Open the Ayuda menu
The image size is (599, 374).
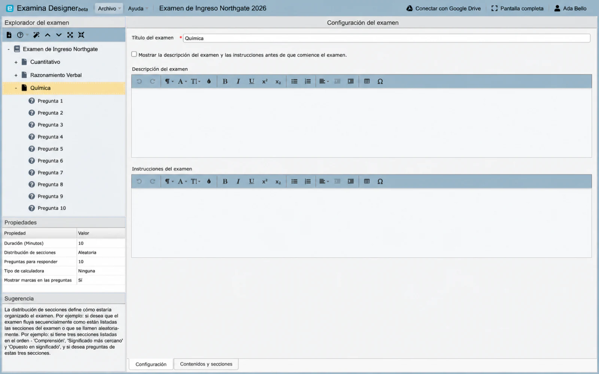[x=138, y=8]
